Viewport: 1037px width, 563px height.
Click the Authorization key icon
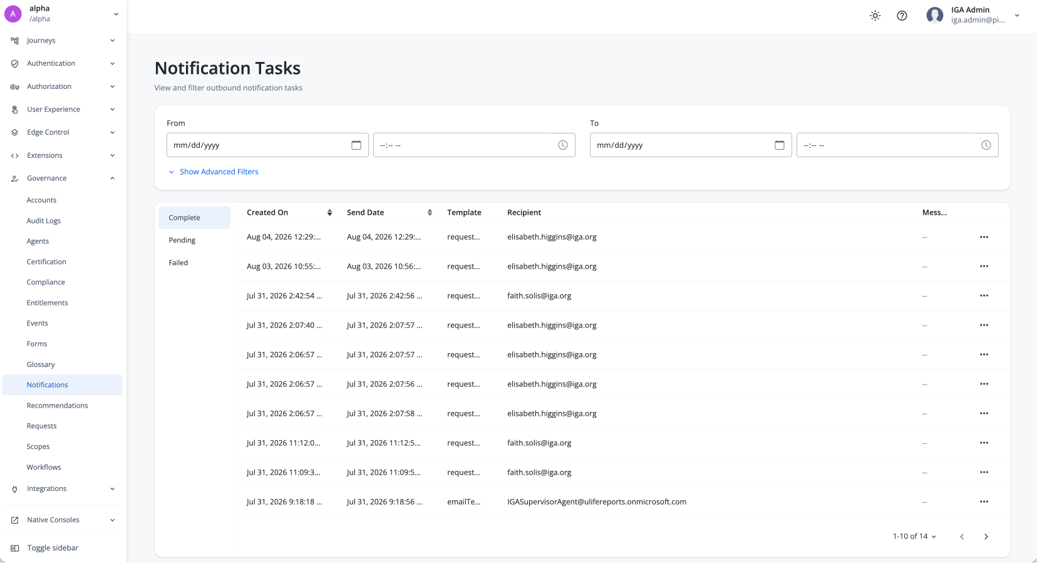tap(14, 87)
